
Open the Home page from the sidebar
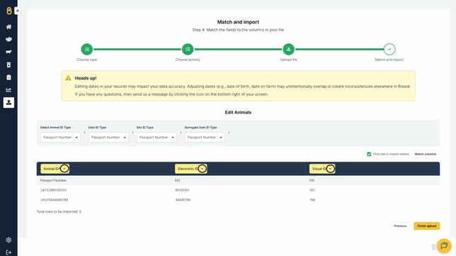[8, 27]
